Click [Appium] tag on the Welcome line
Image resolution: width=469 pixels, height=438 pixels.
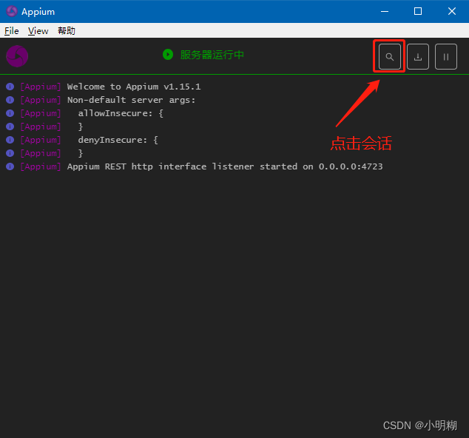41,87
